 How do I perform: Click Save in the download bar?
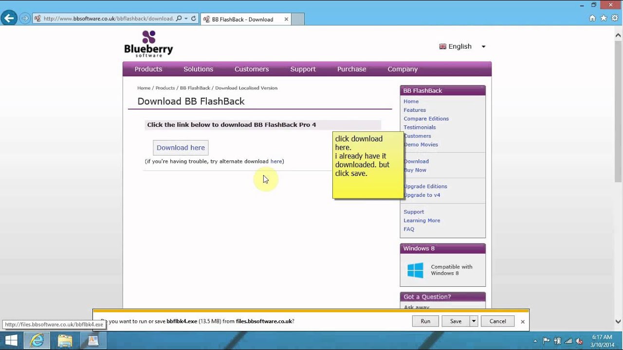(456, 321)
